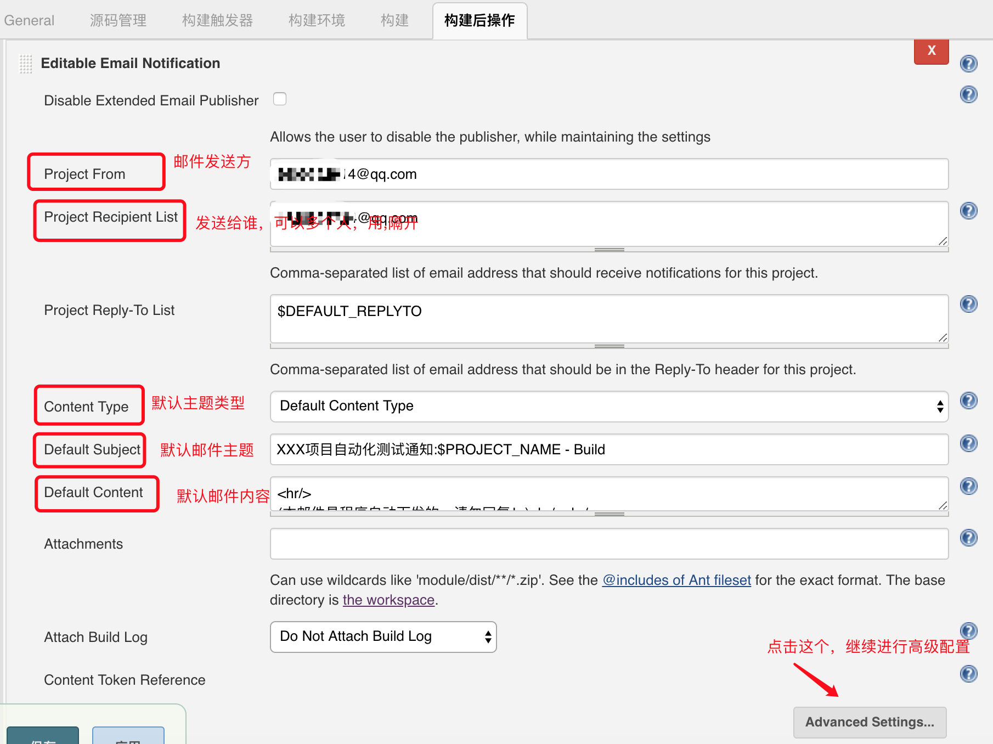Open help for Editable Email Notification header
This screenshot has height=744, width=993.
pos(969,64)
